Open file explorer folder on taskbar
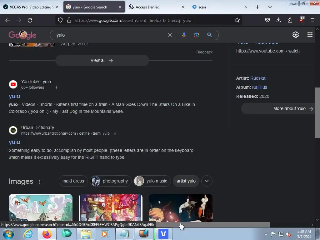Image resolution: width=320 pixels, height=240 pixels. pos(86,234)
